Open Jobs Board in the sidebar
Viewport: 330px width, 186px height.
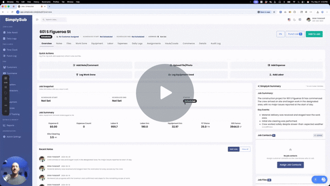pos(10,33)
